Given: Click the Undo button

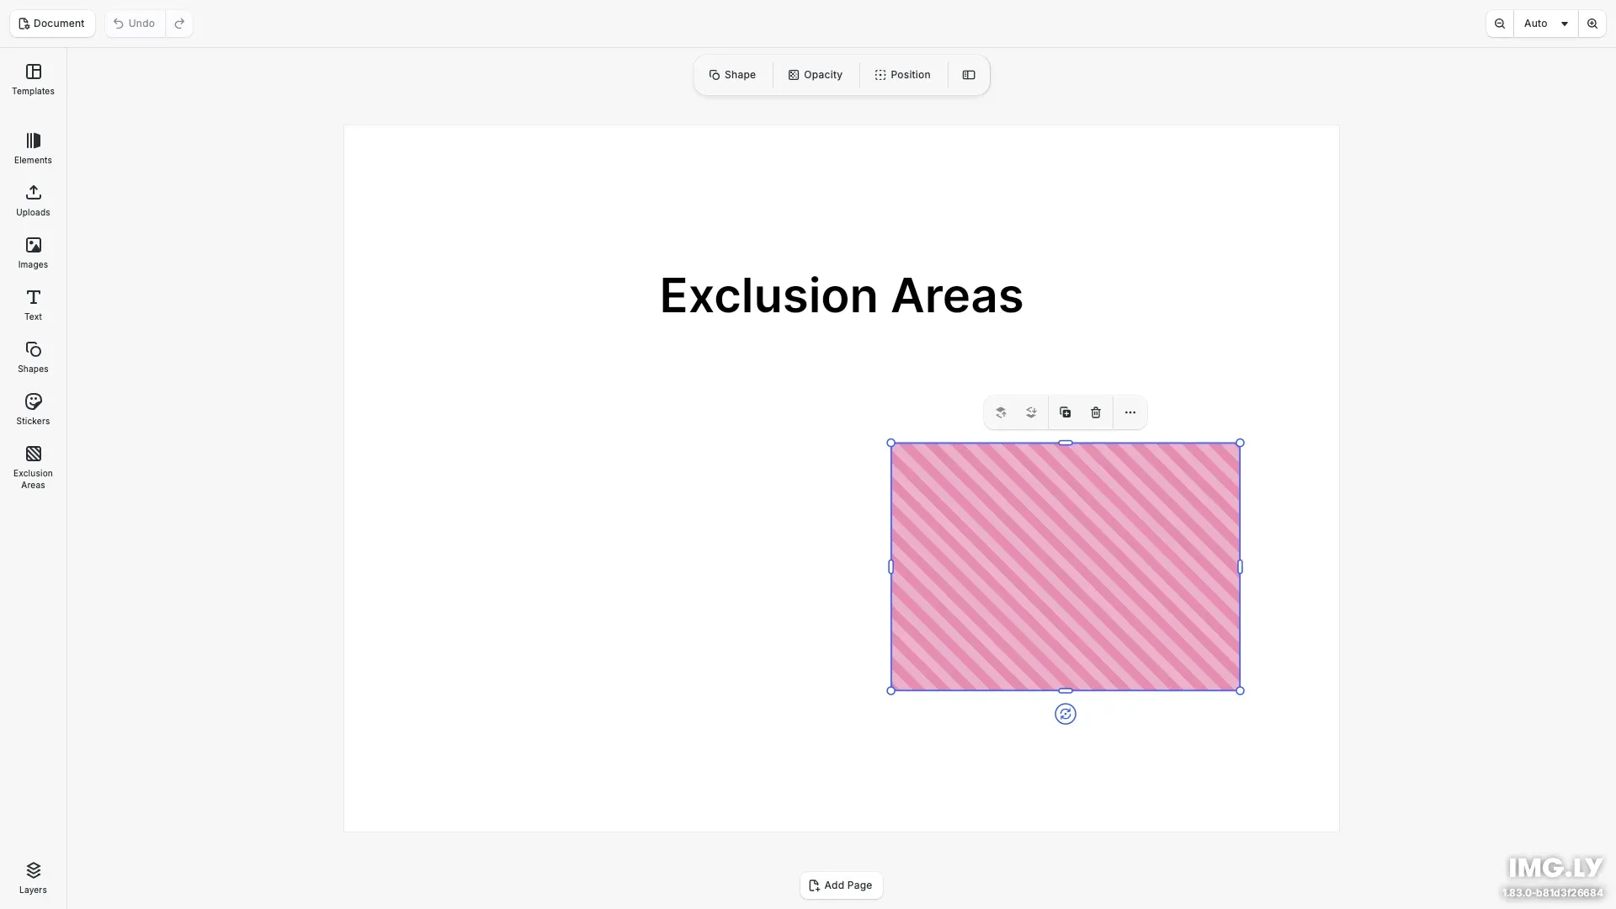Looking at the screenshot, I should [135, 24].
